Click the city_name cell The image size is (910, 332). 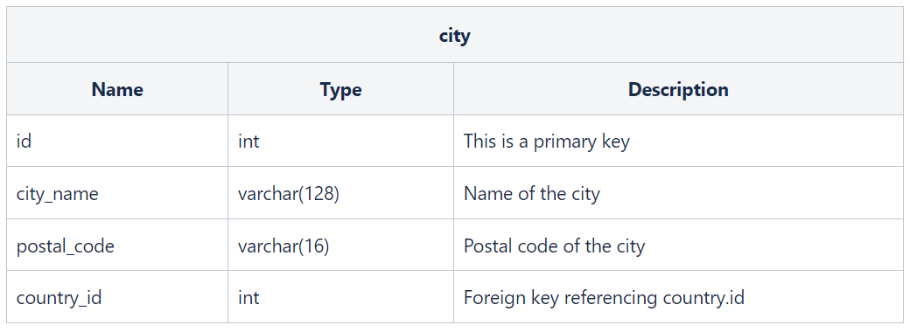coord(58,194)
